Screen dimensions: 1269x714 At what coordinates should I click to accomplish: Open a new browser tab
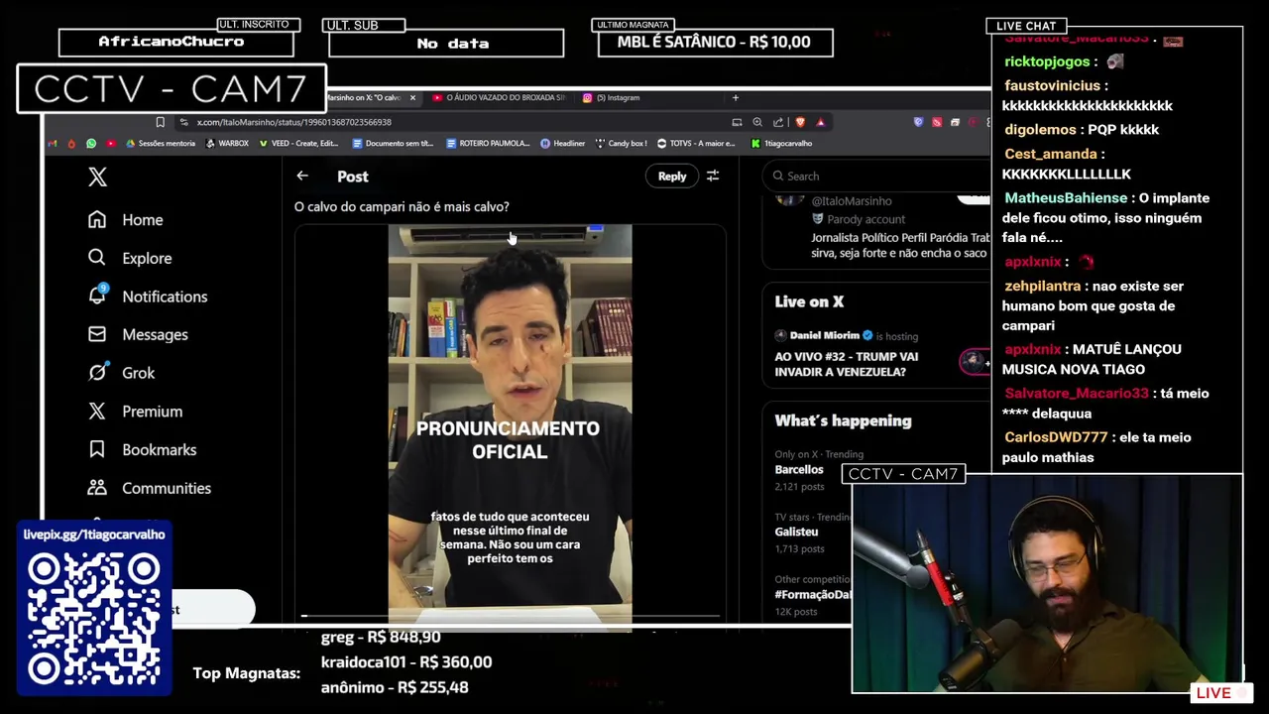[x=736, y=97]
